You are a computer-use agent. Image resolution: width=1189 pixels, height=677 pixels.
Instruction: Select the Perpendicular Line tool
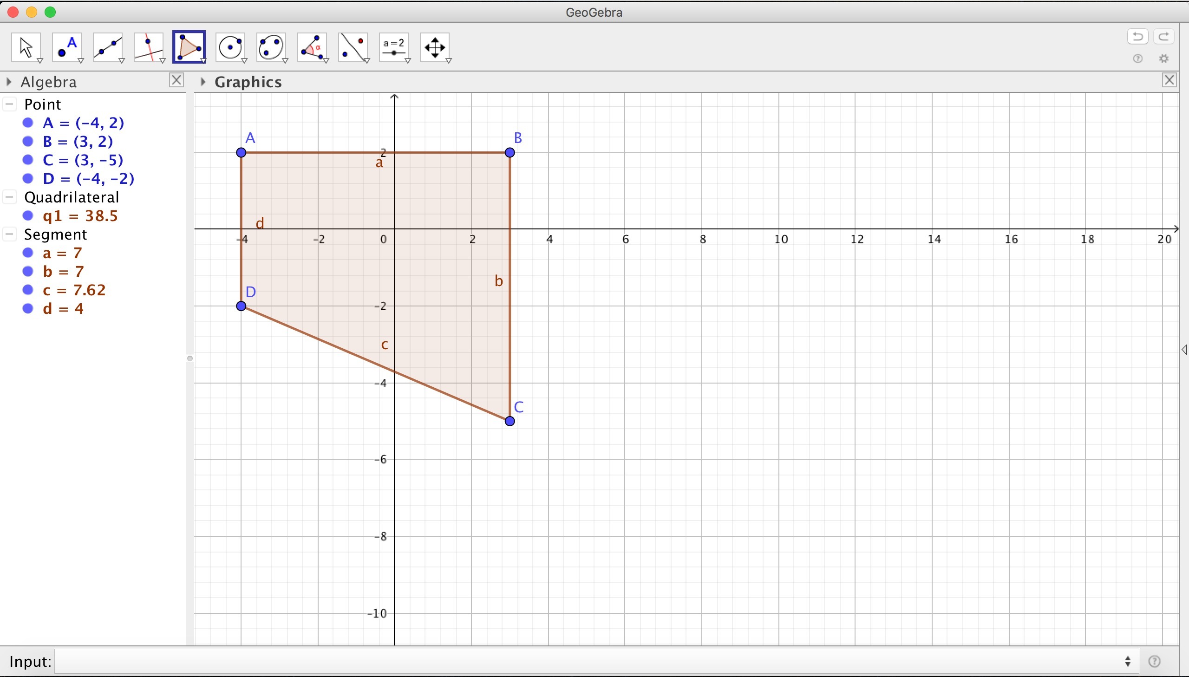click(x=149, y=47)
